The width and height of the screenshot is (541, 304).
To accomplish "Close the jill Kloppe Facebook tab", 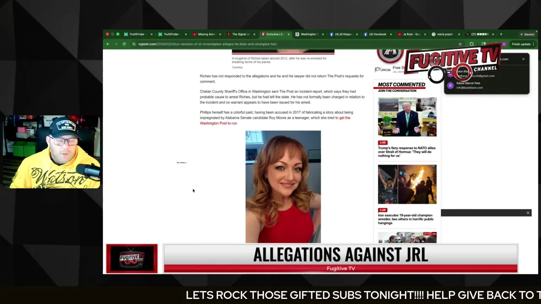I will tap(357, 34).
